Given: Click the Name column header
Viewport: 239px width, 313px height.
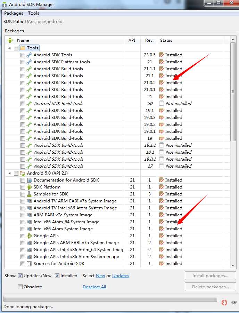Looking at the screenshot, I should tap(64, 40).
